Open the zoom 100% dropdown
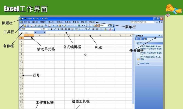 [x=108, y=26]
